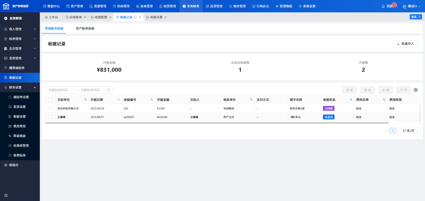Open 收银台 in the sidebar
This screenshot has width=425, height=201.
click(x=20, y=165)
